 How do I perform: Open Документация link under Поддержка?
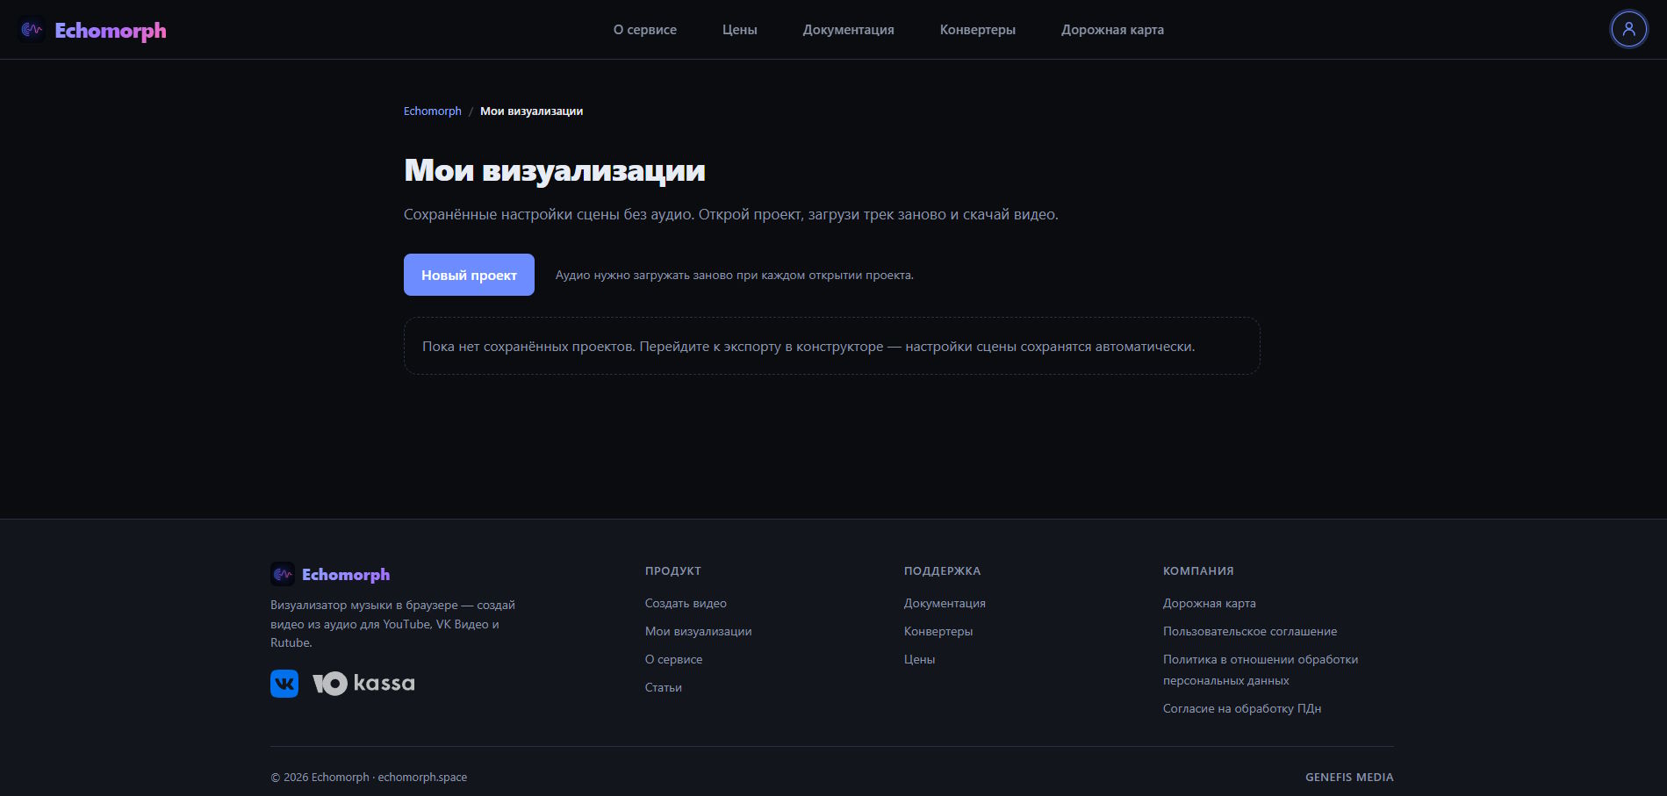(945, 603)
